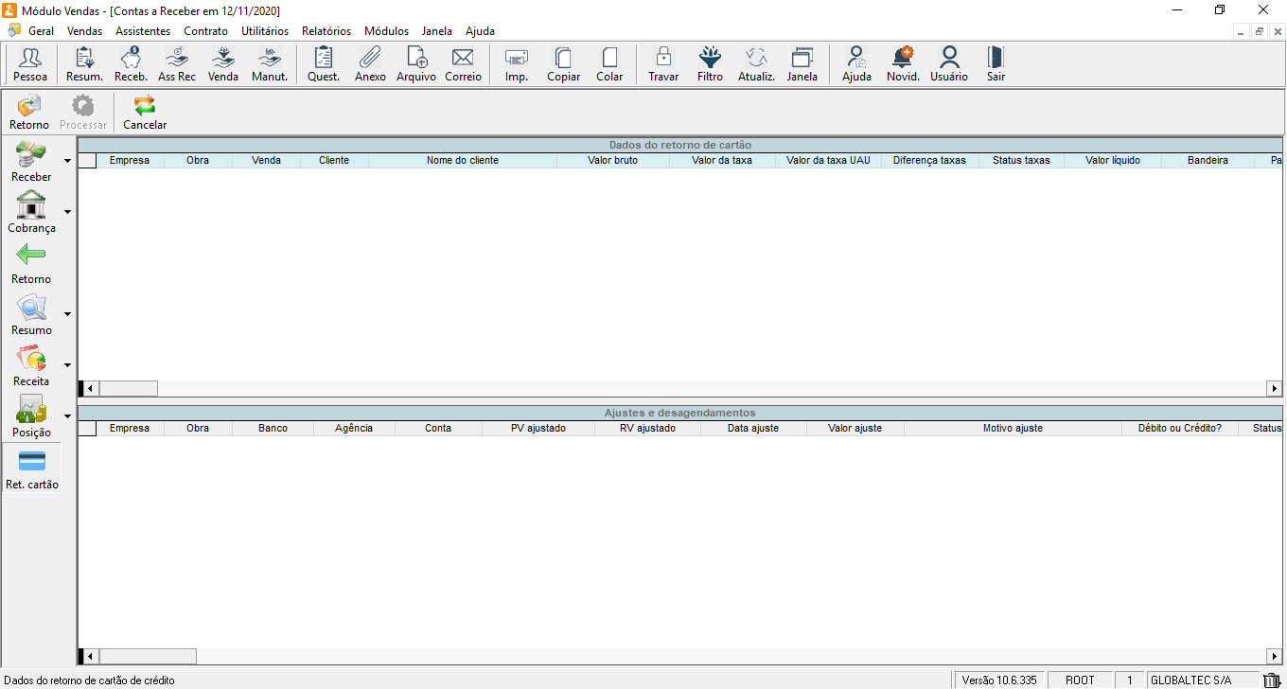The image size is (1287, 689).
Task: Toggle select-all box in Ajustes e desagendamentos grid
Action: pos(88,429)
